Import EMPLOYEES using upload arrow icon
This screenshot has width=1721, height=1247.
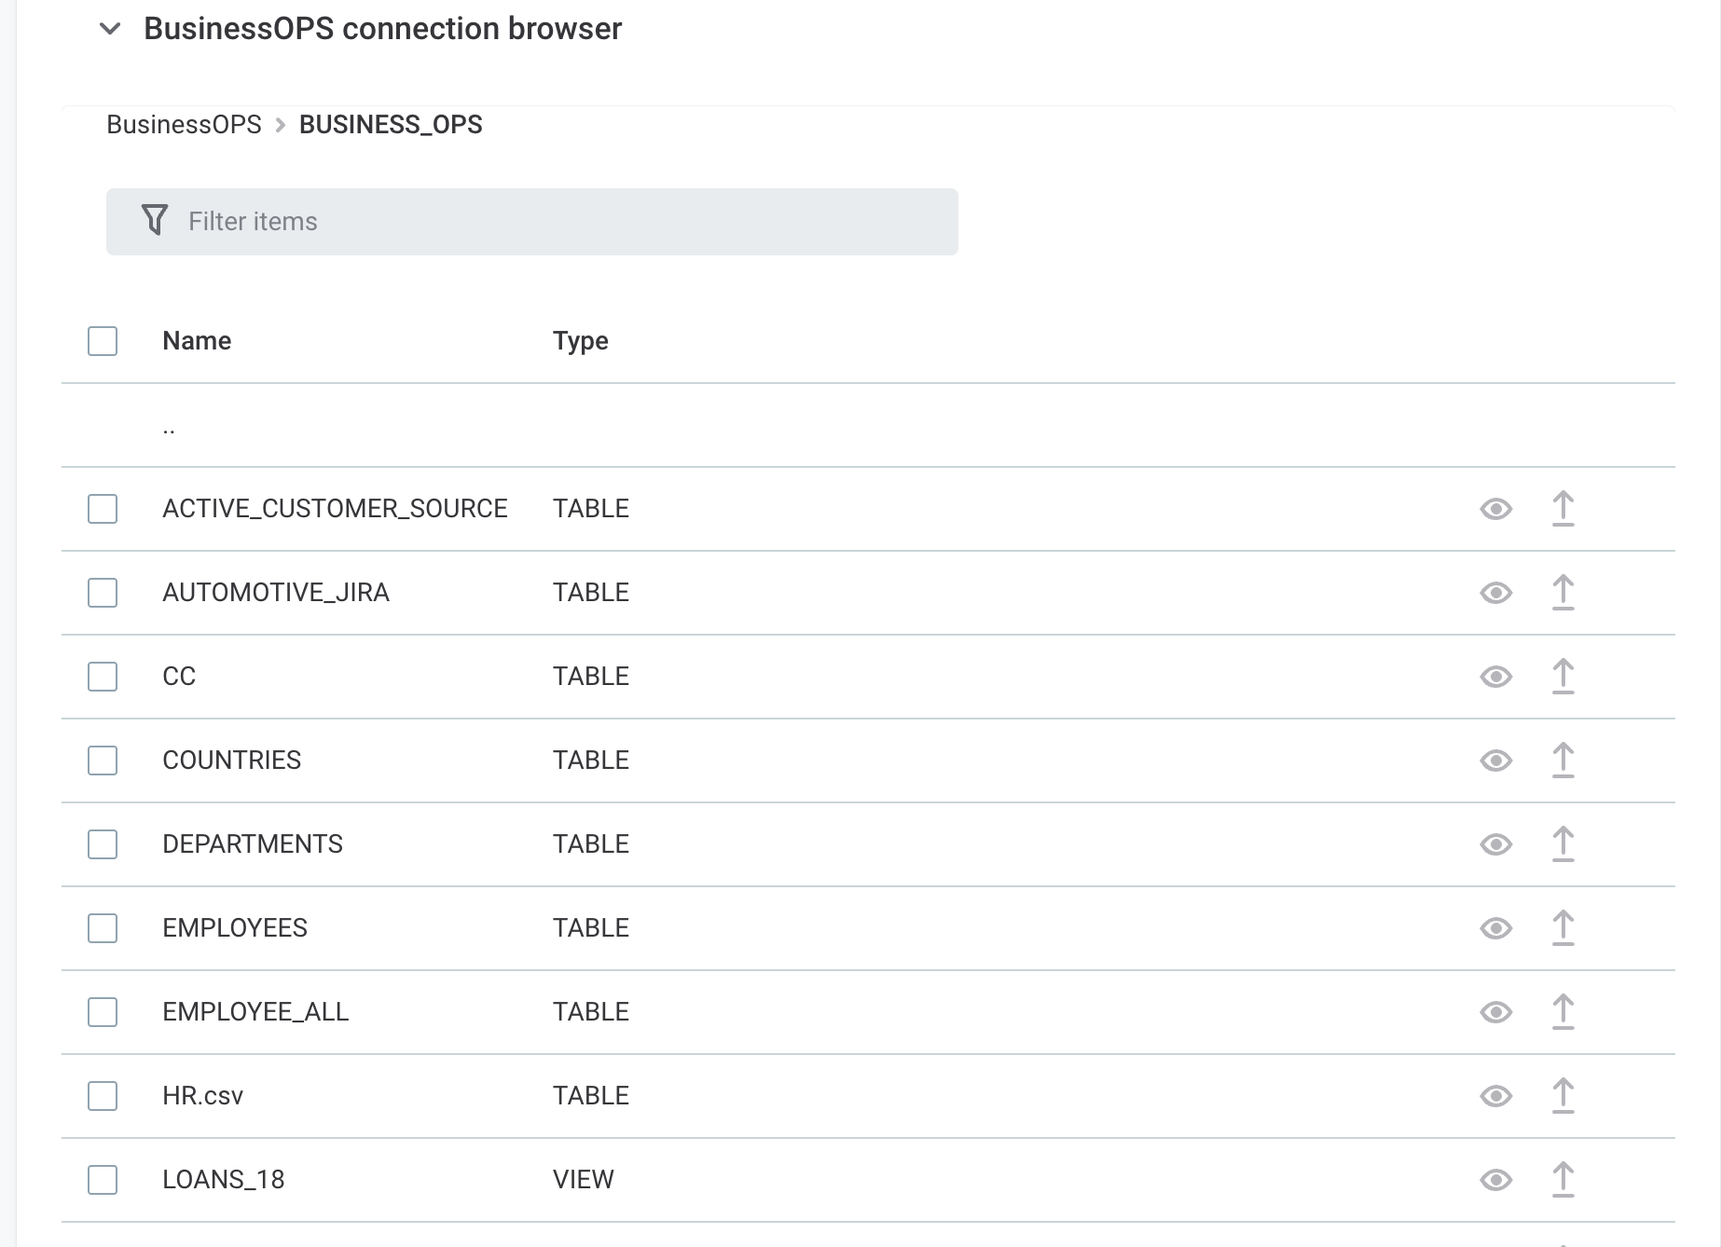[x=1563, y=928]
